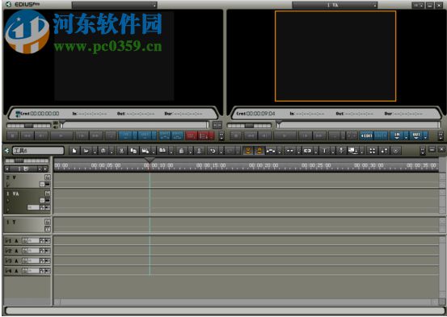
Task: Expand the 1 A audio track
Action: (6, 240)
